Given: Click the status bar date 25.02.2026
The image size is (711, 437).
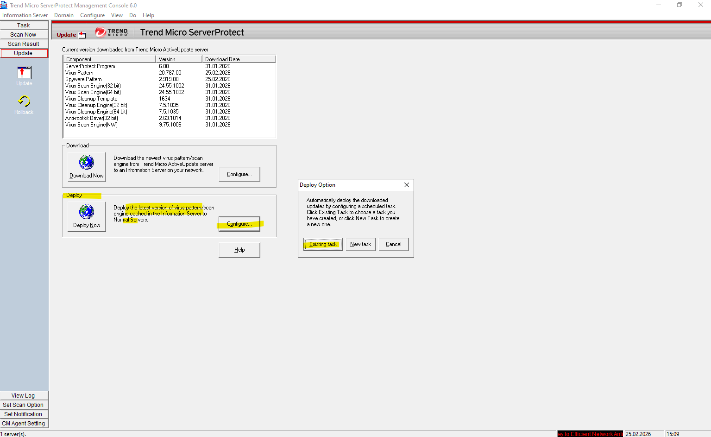Looking at the screenshot, I should pos(638,434).
